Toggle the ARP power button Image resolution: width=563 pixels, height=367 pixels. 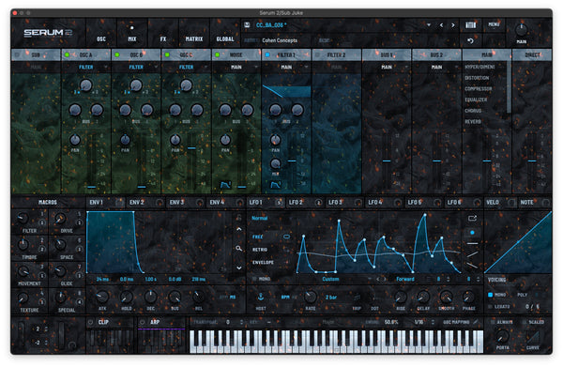[143, 322]
